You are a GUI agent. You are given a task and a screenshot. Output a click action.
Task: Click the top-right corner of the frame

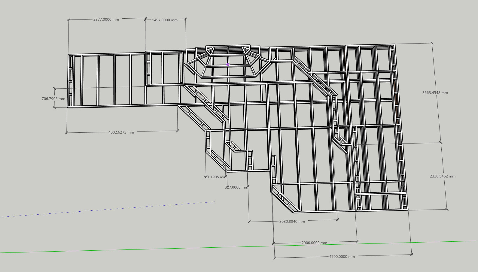point(394,45)
